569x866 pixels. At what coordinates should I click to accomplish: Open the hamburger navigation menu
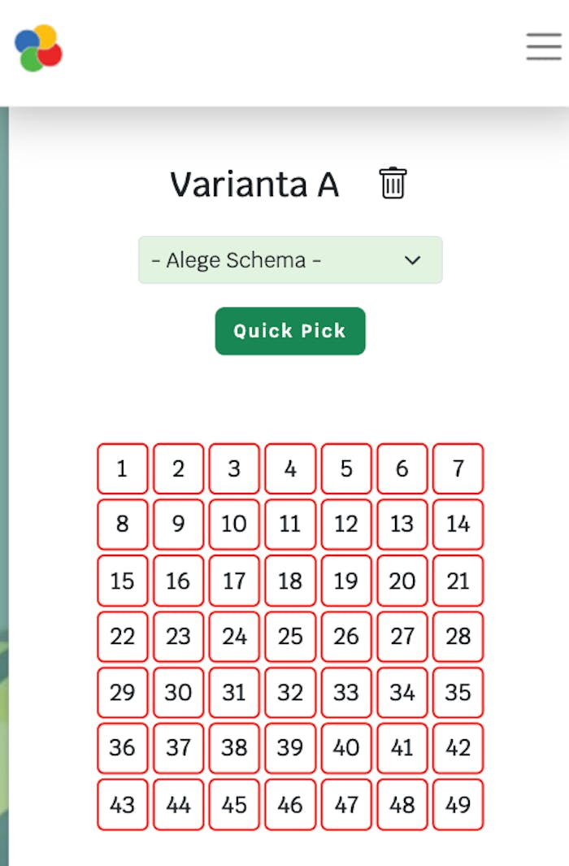(543, 47)
